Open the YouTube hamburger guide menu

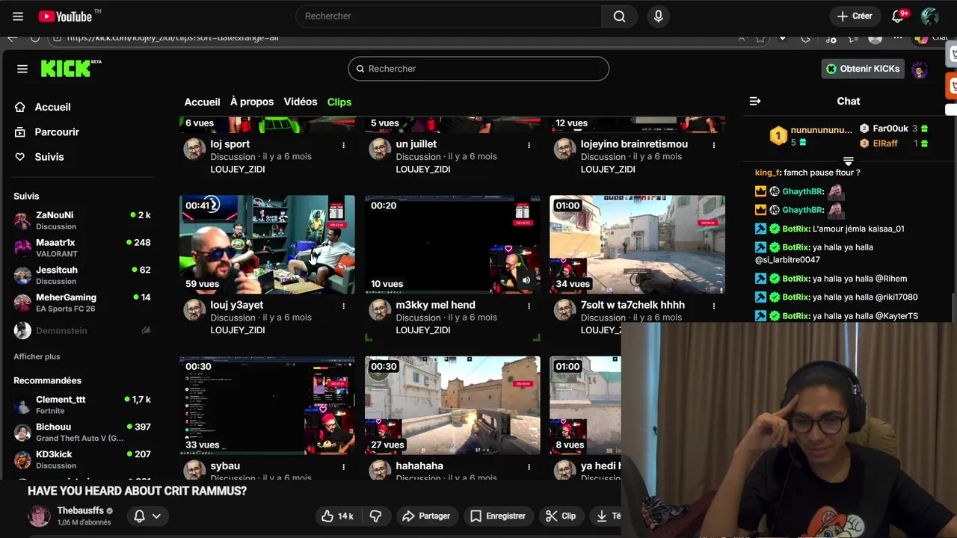point(18,16)
